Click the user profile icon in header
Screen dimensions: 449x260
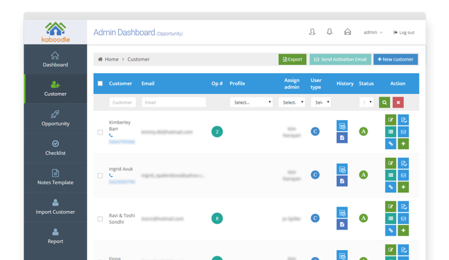[312, 32]
